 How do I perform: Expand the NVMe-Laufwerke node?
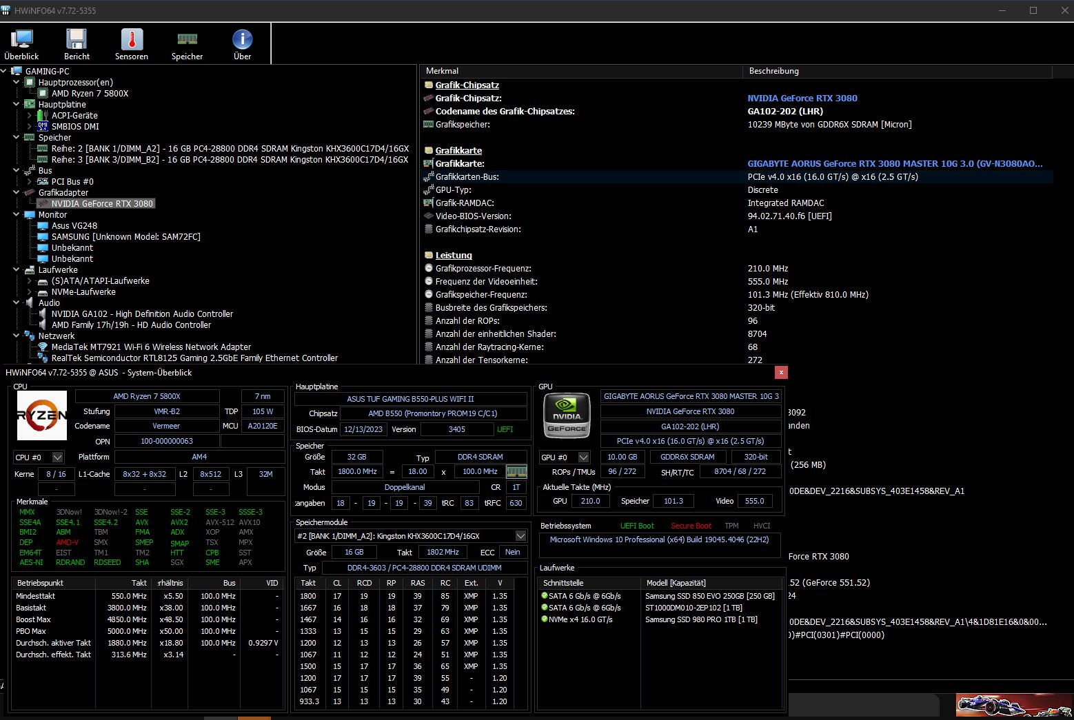tap(30, 291)
